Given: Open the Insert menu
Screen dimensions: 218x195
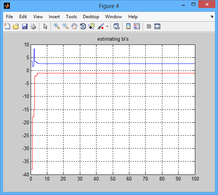Looking at the screenshot, I should point(54,17).
